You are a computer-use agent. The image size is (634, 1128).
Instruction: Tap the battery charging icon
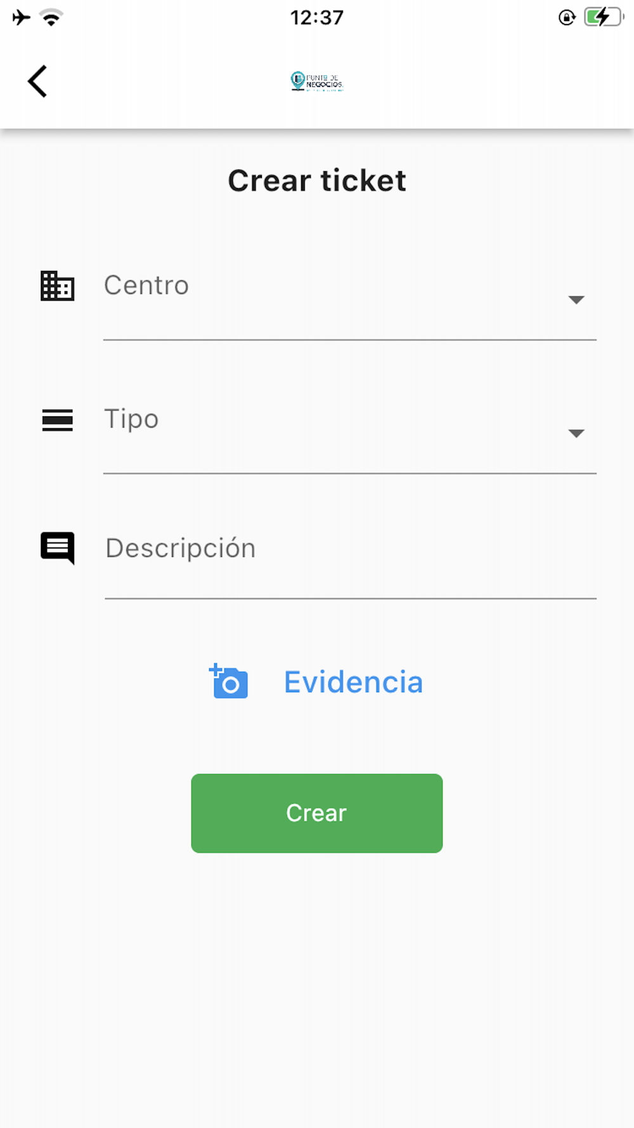(x=604, y=17)
